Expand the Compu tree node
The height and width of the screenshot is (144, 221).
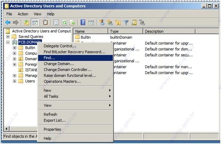tap(15, 53)
